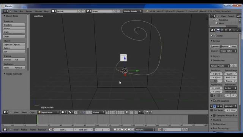
Task: Open the Render menu in top bar
Action: coord(29,11)
